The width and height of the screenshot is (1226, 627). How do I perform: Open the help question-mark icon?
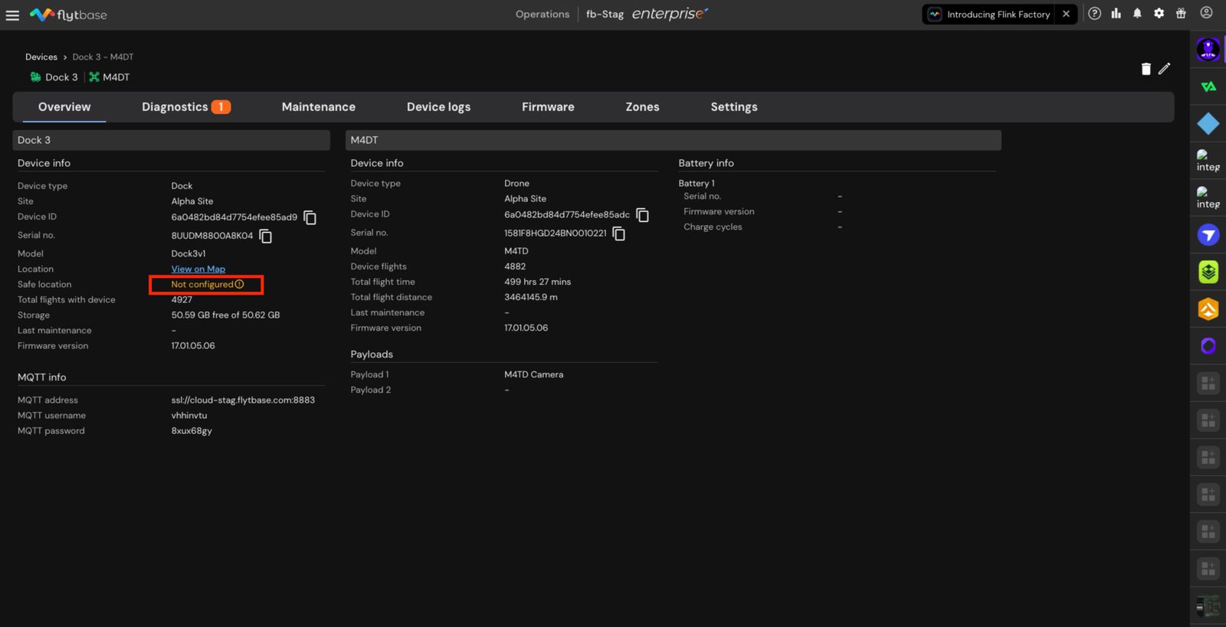click(1095, 14)
